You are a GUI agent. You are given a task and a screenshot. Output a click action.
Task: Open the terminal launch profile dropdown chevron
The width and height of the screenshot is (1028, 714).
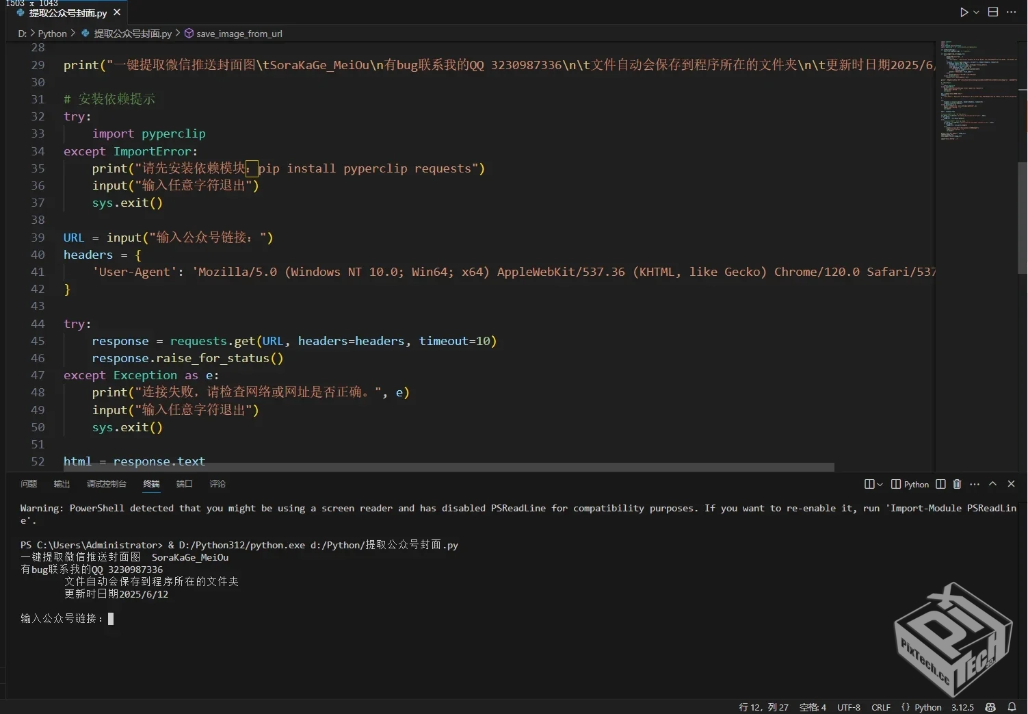(x=880, y=484)
